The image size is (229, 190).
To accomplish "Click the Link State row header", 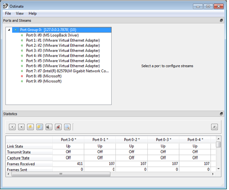I will (x=29, y=146).
